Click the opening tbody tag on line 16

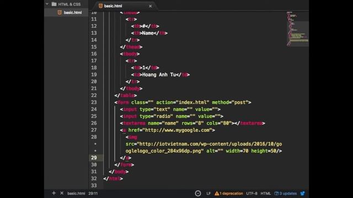coord(130,54)
